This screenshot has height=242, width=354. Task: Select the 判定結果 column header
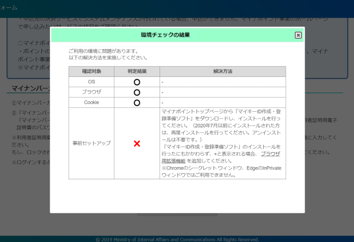coord(137,72)
